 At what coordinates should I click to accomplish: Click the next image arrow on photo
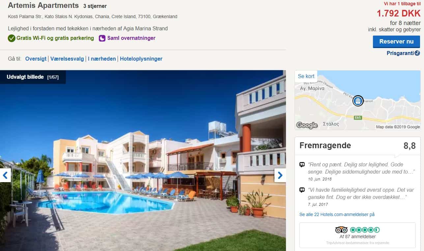coord(280,175)
